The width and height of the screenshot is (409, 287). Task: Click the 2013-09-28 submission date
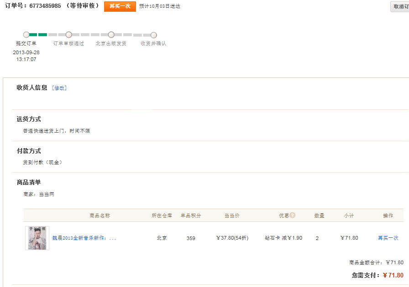(26, 52)
